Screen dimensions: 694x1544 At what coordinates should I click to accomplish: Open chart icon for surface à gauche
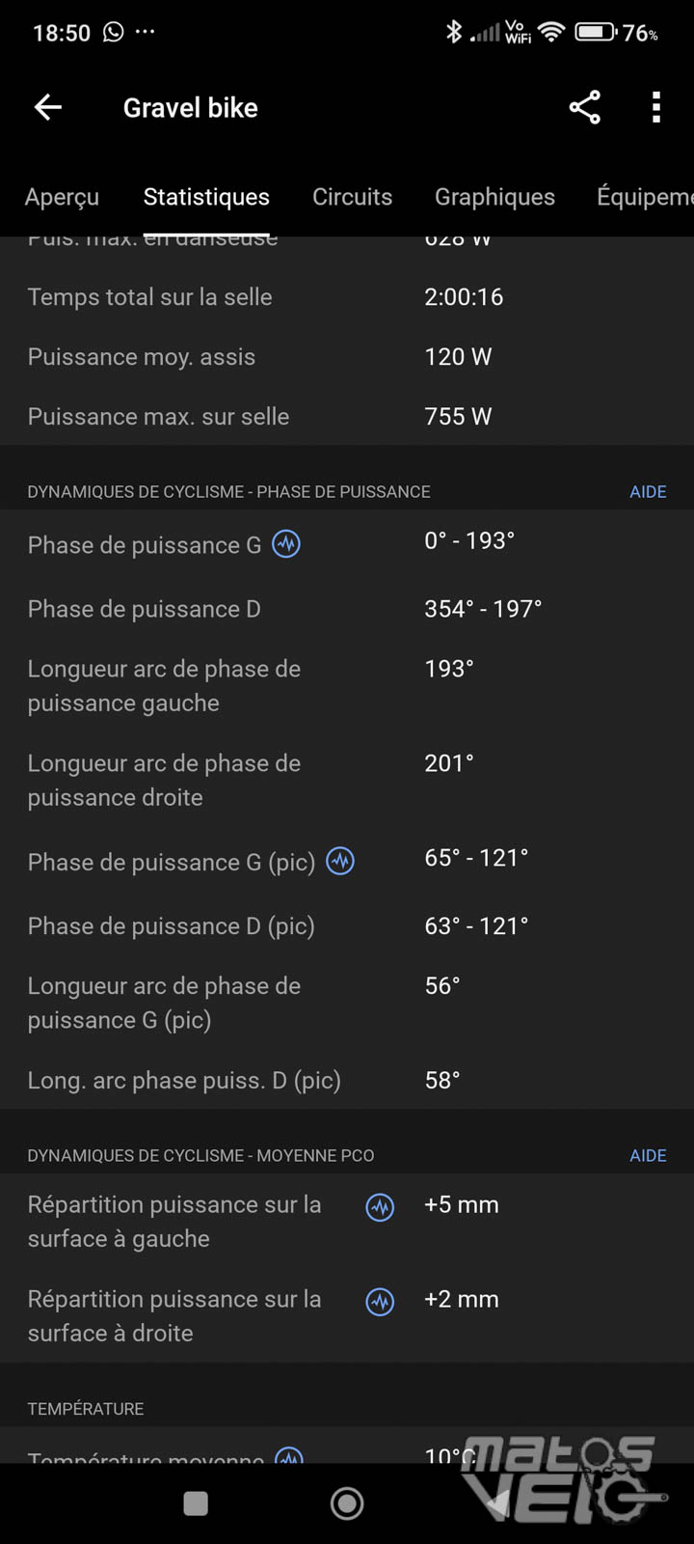click(x=381, y=1207)
